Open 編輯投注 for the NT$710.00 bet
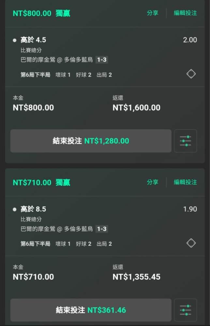The image size is (210, 326). click(x=185, y=182)
